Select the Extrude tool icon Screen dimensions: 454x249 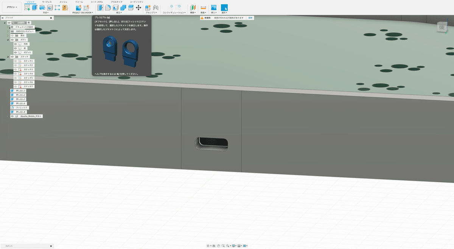tap(34, 7)
